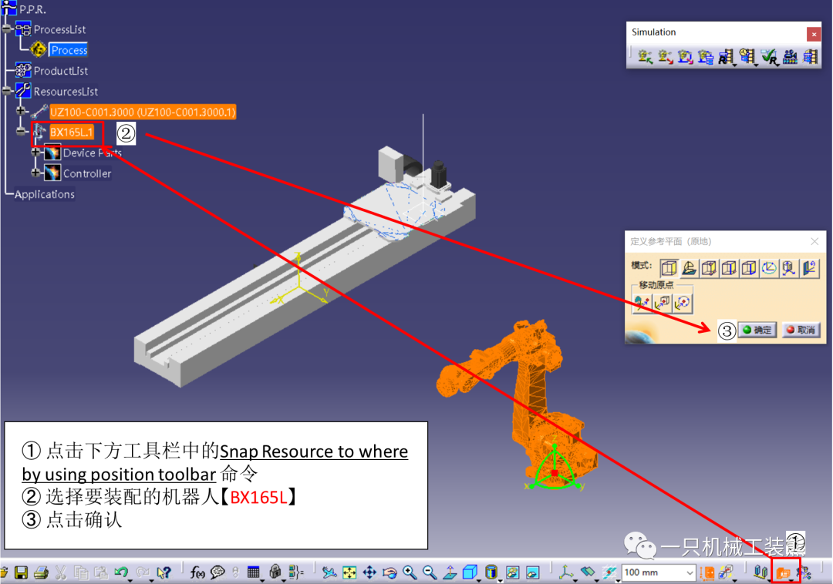The height and width of the screenshot is (584, 833).
Task: Collapse the ResourcesList tree node
Action: point(6,91)
